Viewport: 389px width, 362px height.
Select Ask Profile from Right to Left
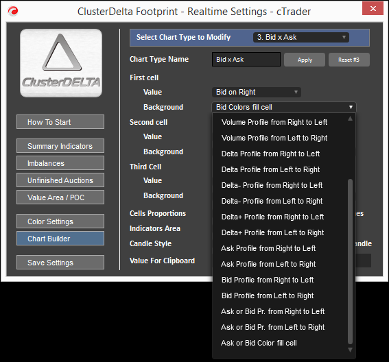[280, 248]
